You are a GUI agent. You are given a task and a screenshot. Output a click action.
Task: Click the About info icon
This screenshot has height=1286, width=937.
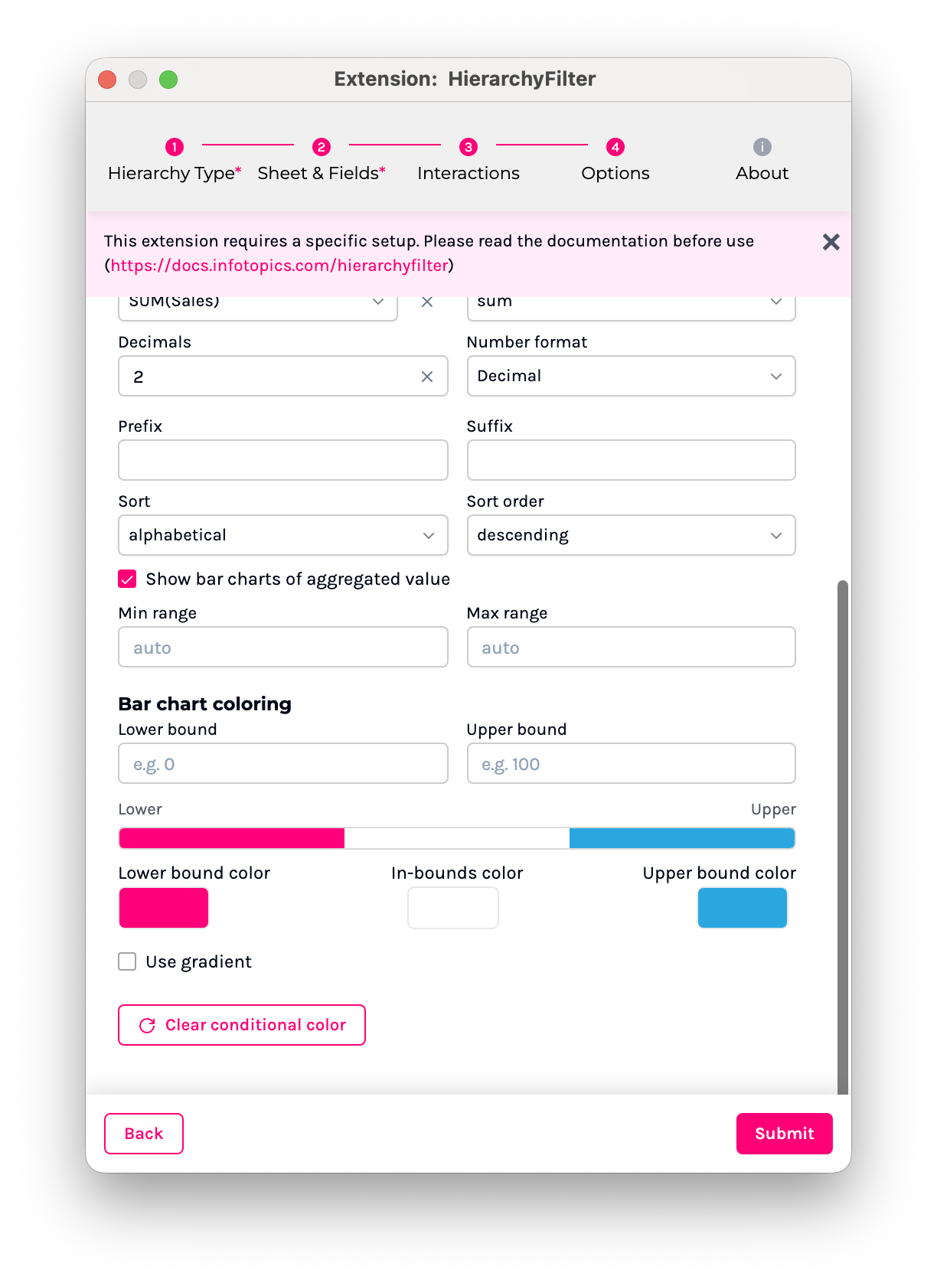762,147
